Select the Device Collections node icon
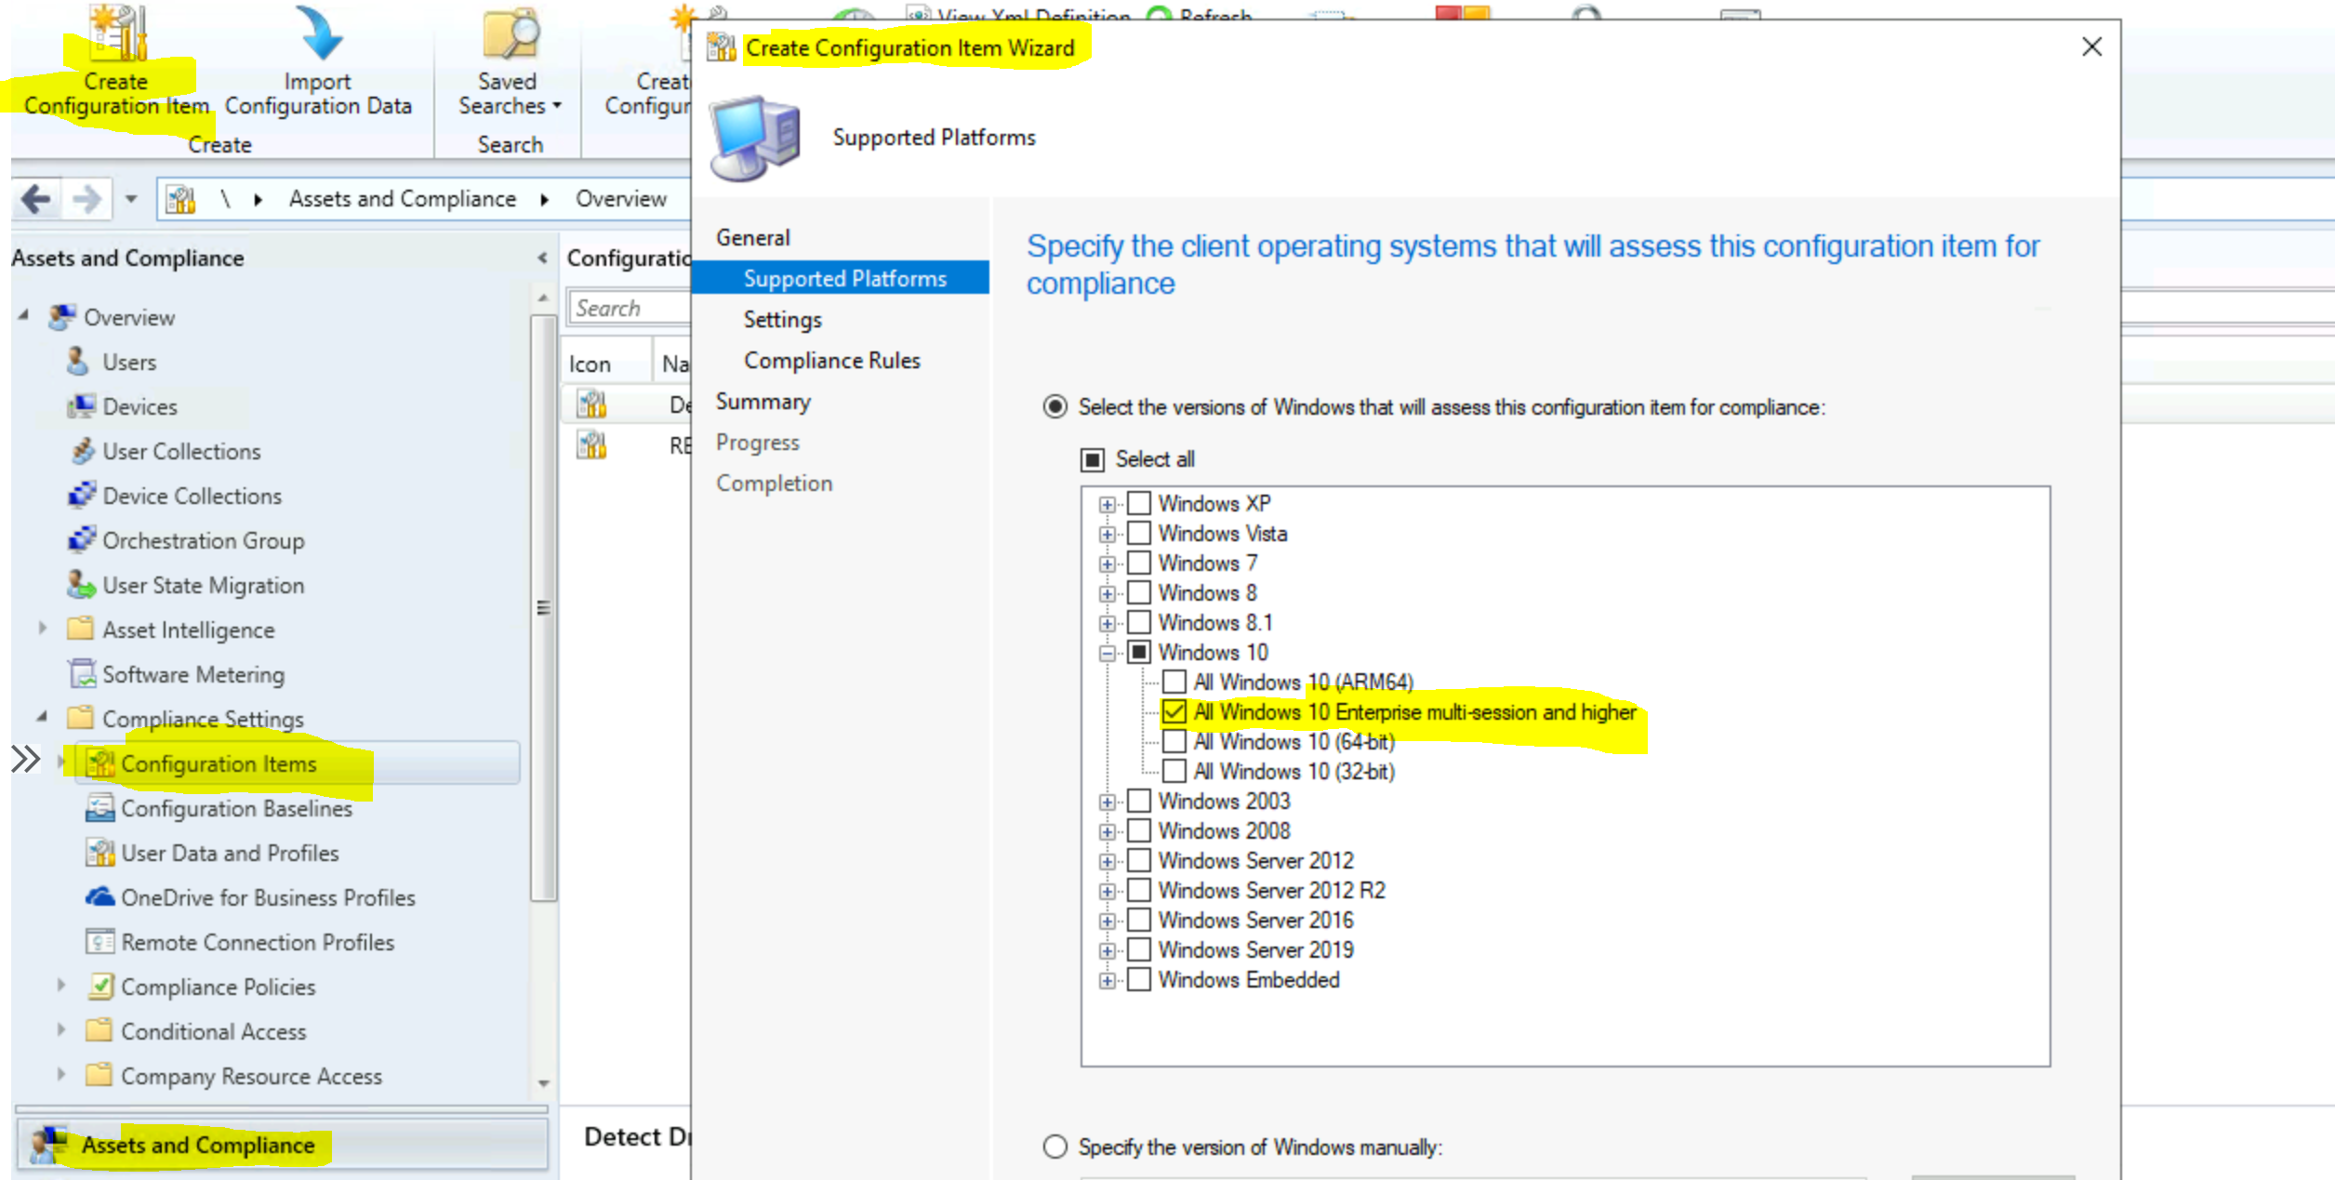Screen dimensions: 2335x1180 82,495
